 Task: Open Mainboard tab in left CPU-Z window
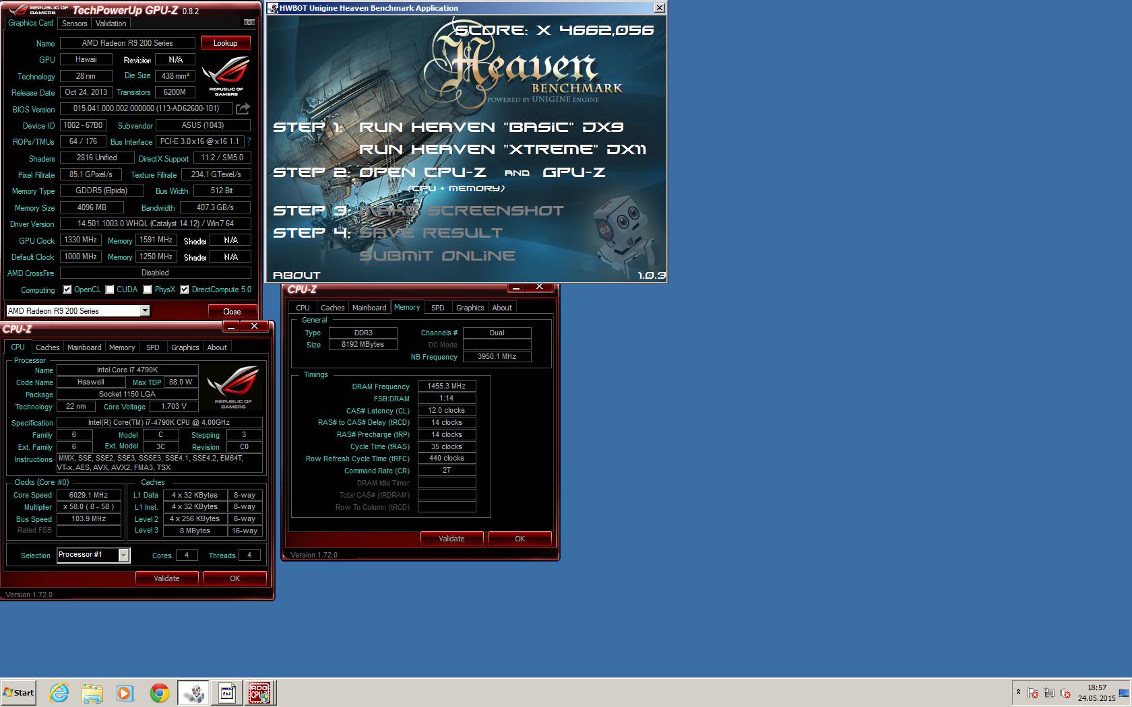pos(84,347)
